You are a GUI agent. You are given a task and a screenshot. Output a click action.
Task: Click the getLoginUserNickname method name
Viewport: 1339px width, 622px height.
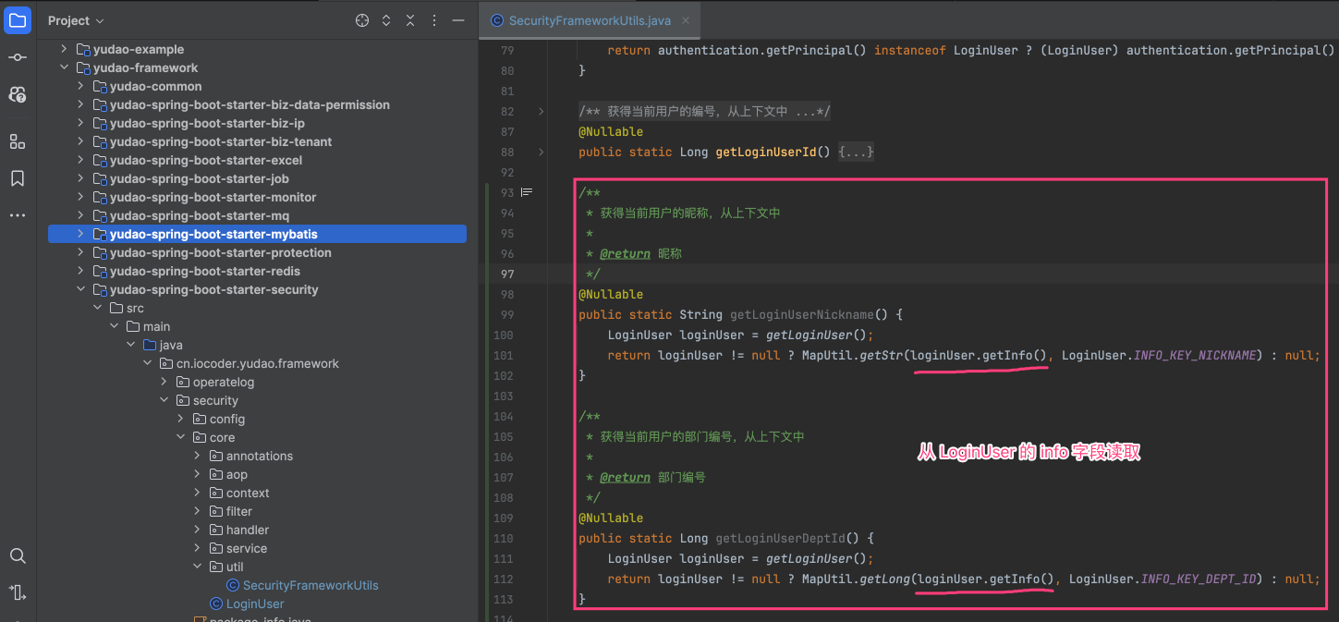(x=801, y=314)
